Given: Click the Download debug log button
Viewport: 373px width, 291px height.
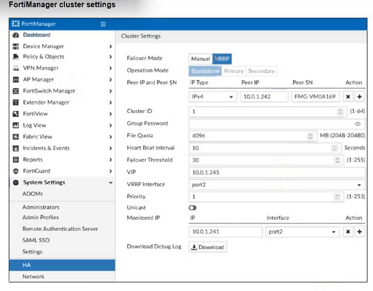Looking at the screenshot, I should point(208,247).
